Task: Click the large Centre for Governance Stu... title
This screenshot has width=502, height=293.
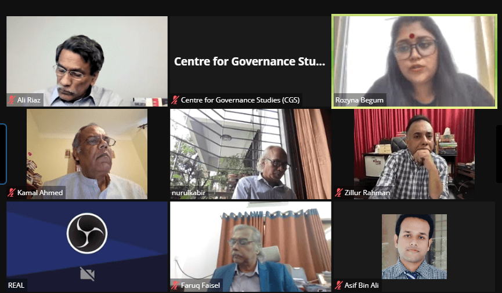Action: (x=250, y=61)
